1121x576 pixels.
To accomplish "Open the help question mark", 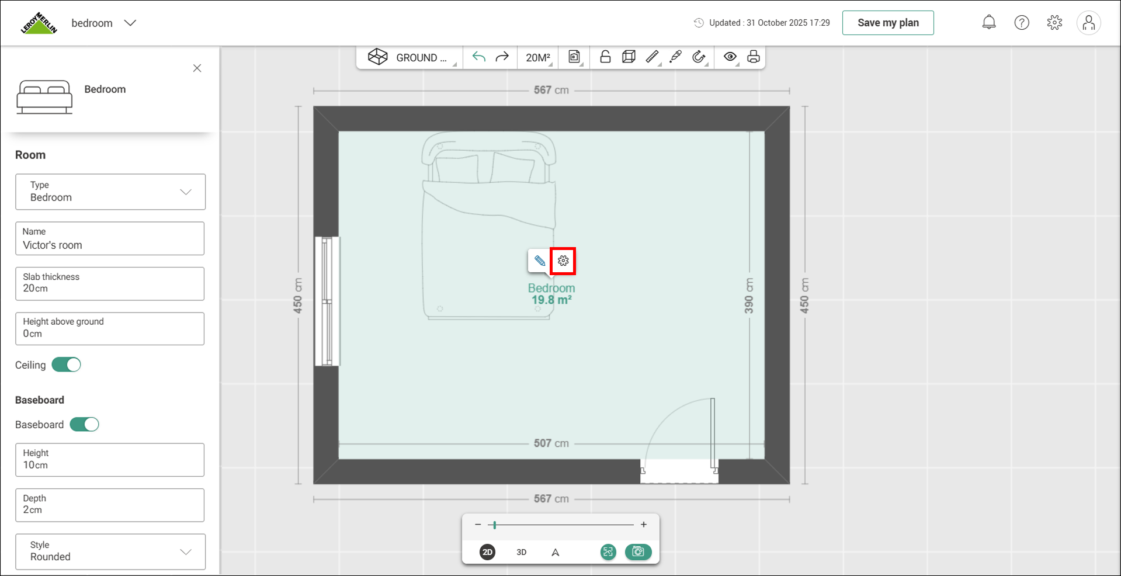I will [x=1022, y=22].
